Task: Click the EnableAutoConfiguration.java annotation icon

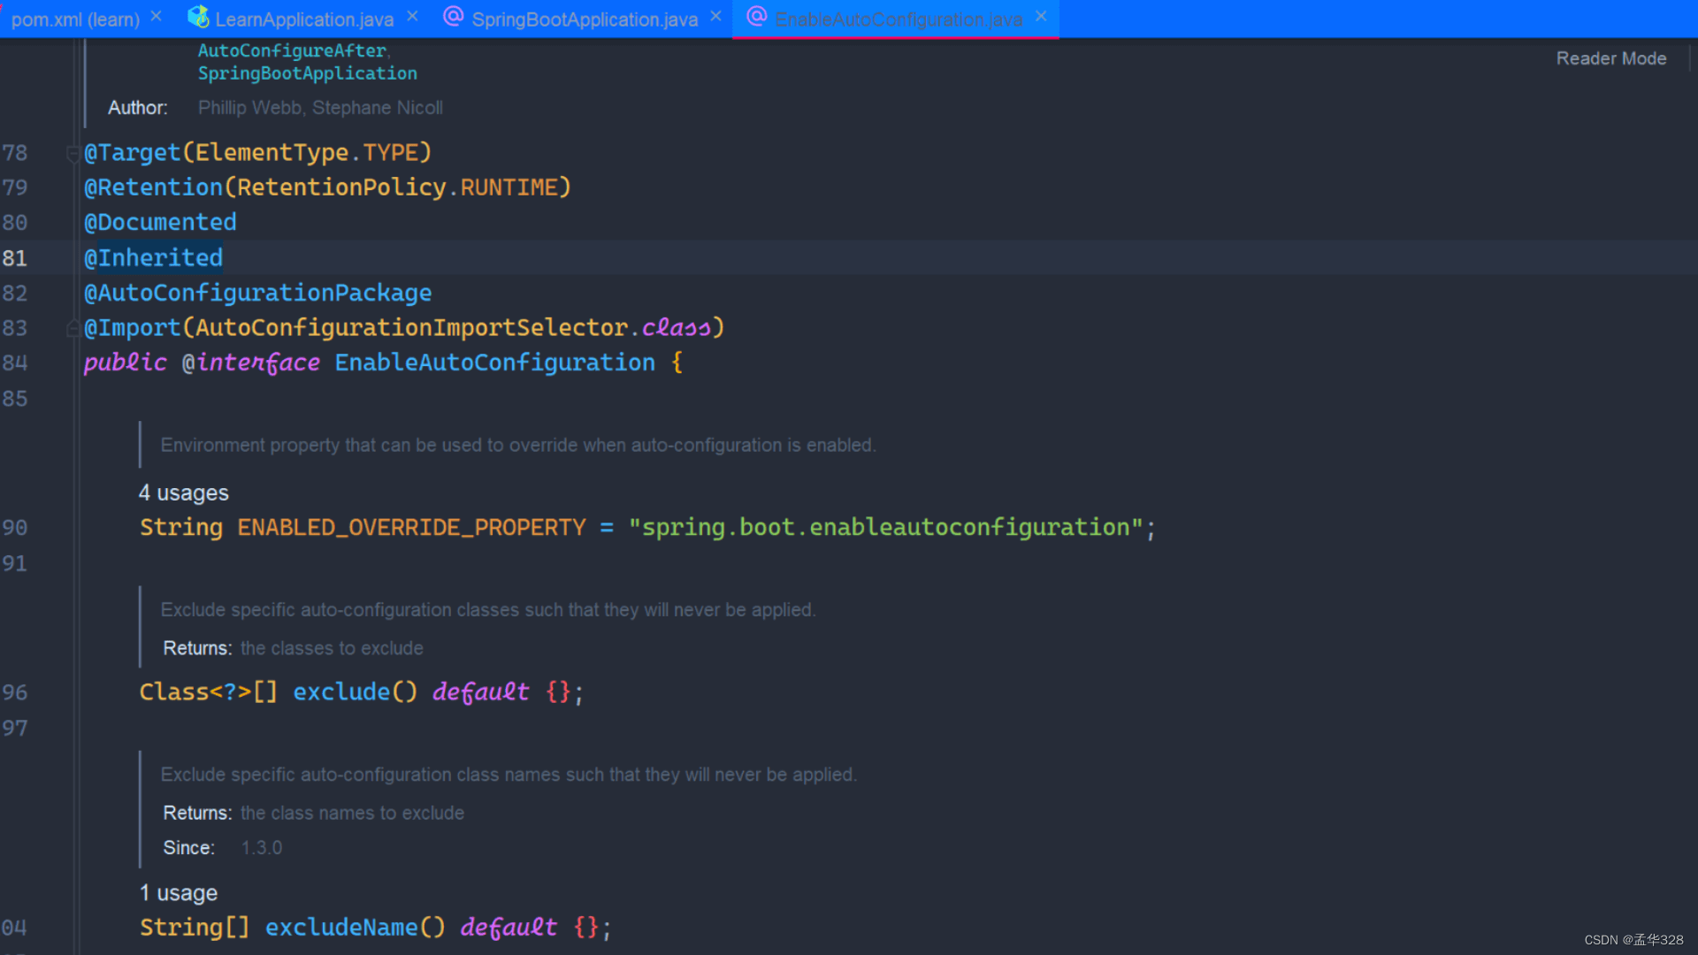Action: [756, 17]
